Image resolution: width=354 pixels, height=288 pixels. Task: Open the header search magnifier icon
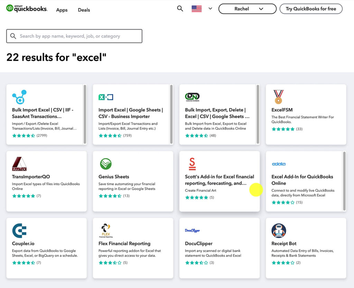180,9
